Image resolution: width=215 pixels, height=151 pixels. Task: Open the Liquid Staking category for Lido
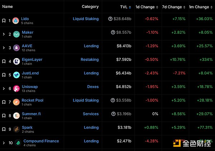tap(86, 19)
